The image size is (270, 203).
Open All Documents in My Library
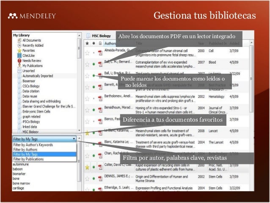tap(32, 40)
